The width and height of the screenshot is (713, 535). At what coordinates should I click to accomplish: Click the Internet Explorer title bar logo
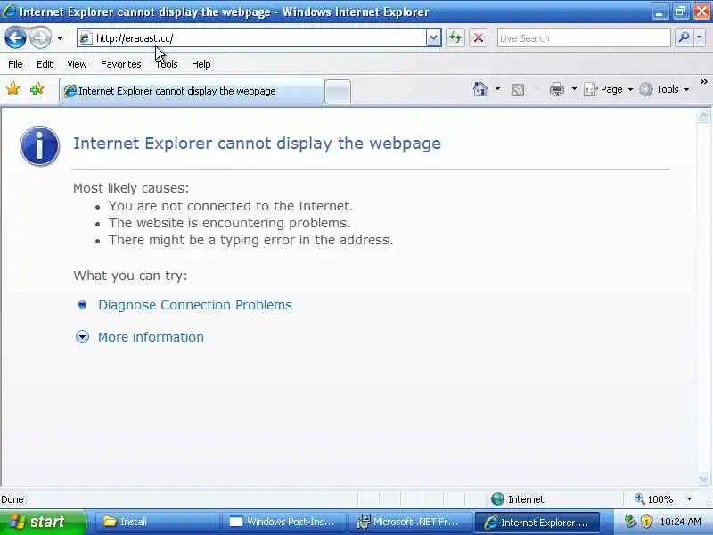(9, 11)
